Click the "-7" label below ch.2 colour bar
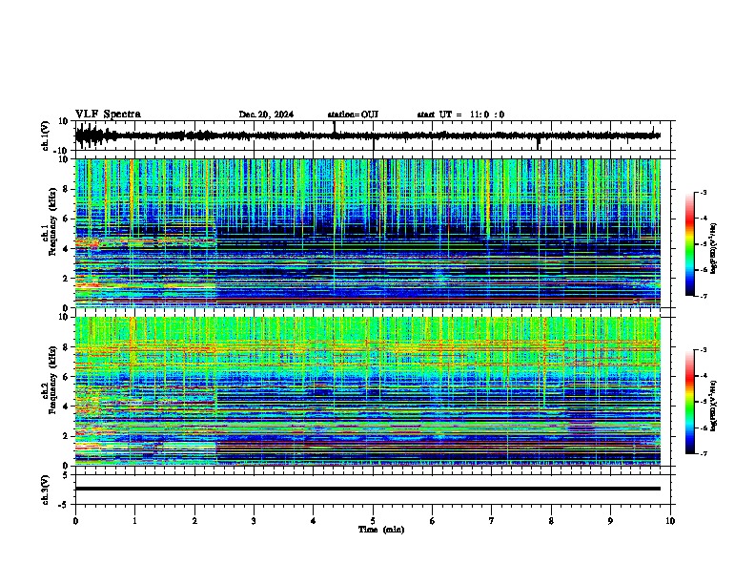Screen dimensions: 755x584 (x=704, y=453)
